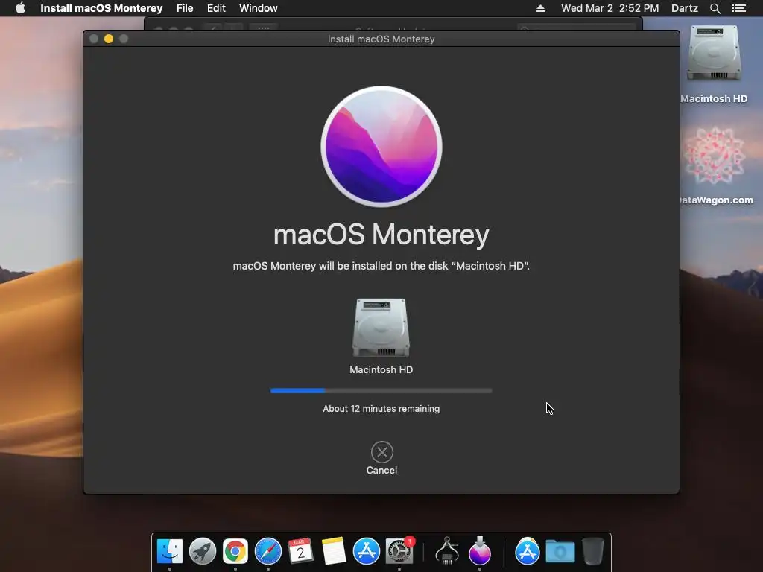Open Notification Center list icon

738,8
